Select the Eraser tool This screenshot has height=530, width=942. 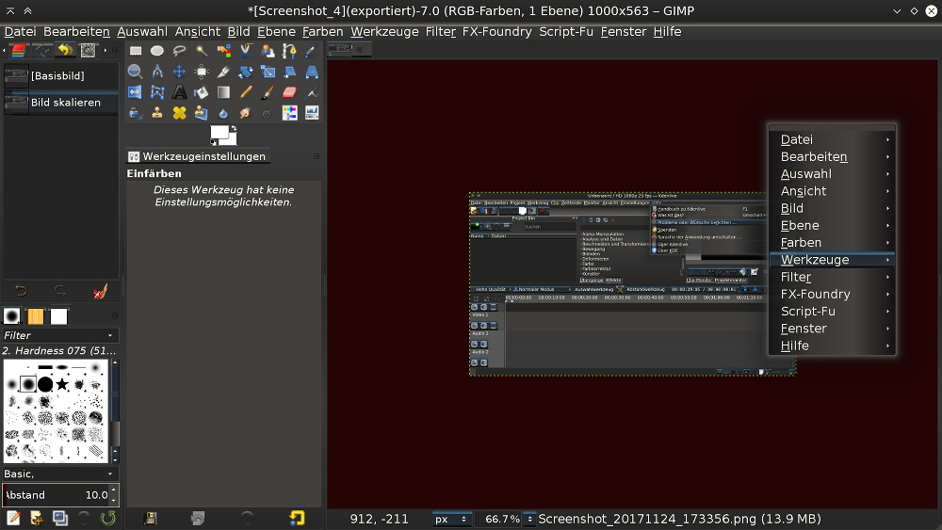coord(289,92)
